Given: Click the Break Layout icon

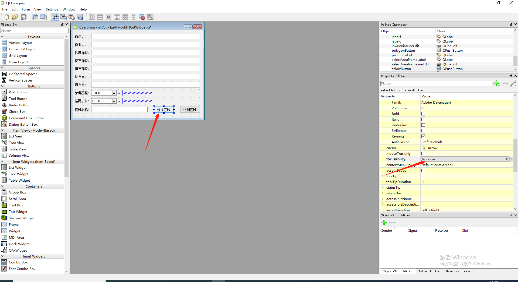Looking at the screenshot, I should tap(142, 17).
